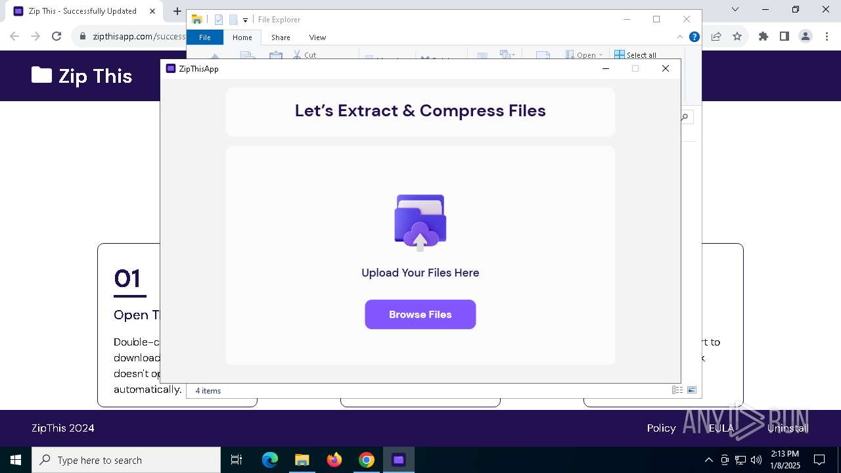Launch Microsoft Edge from taskbar

click(270, 460)
